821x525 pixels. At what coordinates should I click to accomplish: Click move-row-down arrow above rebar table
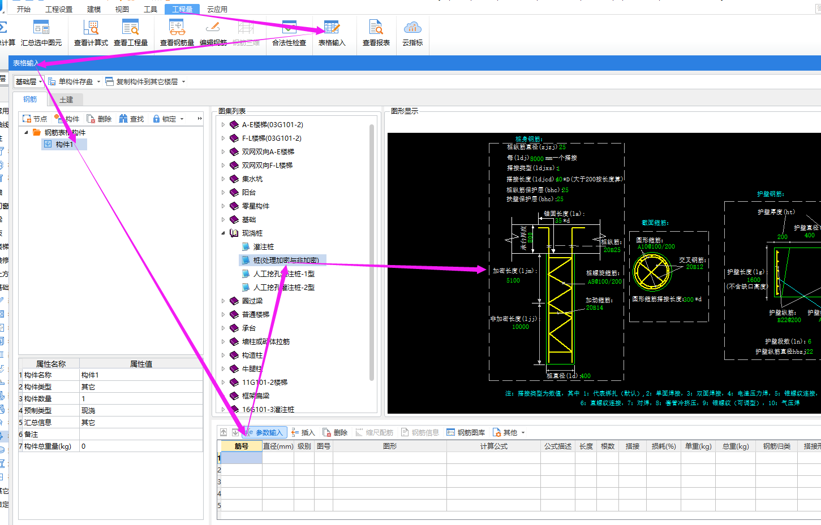[235, 432]
